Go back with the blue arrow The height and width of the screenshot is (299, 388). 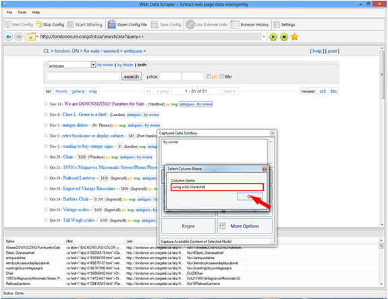8,37
